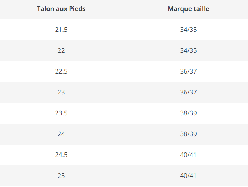The width and height of the screenshot is (248, 187).
Task: Select the 38/39 size beside 23.5
Action: (x=188, y=113)
